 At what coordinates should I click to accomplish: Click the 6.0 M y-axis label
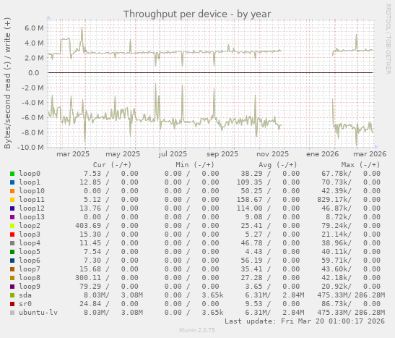(34, 28)
